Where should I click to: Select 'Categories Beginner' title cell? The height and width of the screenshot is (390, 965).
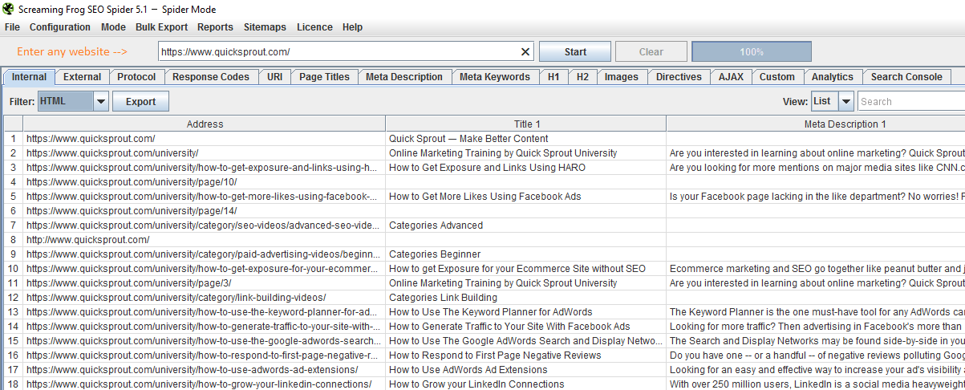tap(526, 254)
